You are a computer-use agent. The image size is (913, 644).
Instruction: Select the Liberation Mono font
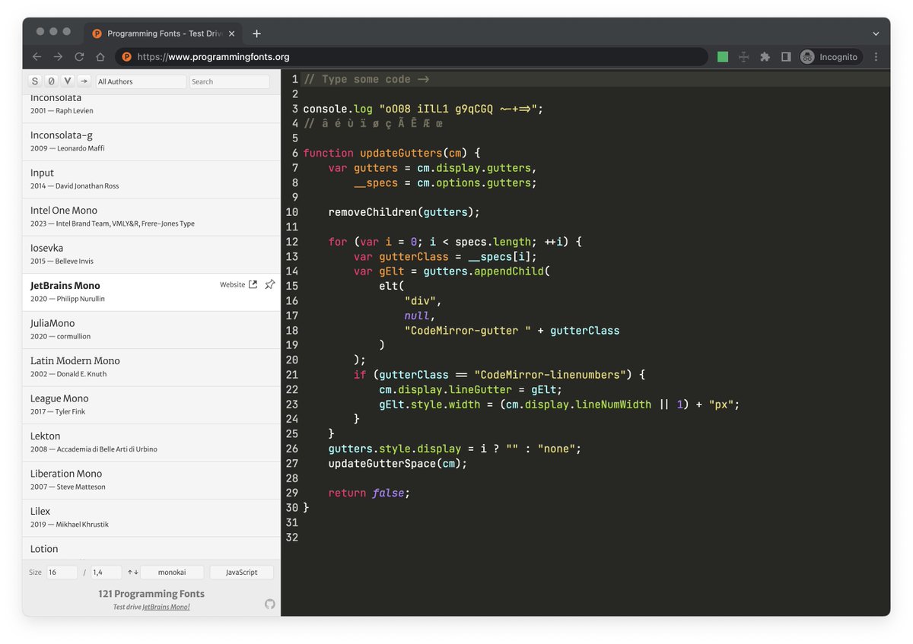click(151, 480)
